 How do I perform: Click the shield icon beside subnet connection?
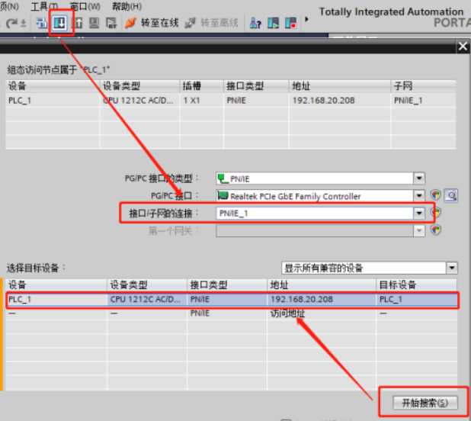(x=436, y=213)
